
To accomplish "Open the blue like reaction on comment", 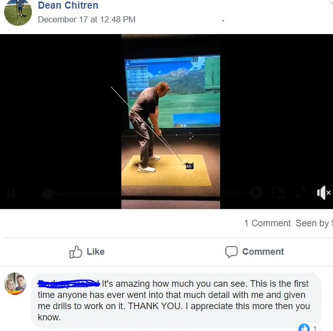I will [x=304, y=327].
